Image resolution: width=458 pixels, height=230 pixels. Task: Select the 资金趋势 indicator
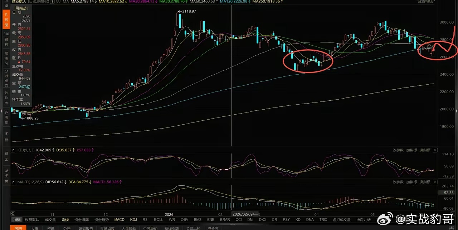102,220
